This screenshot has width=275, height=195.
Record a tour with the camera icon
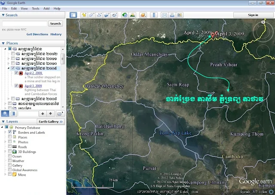114,15
